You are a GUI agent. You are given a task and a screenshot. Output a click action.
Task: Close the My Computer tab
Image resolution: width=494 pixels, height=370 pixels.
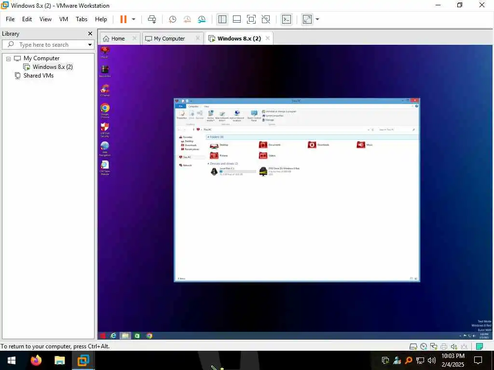[x=198, y=39]
